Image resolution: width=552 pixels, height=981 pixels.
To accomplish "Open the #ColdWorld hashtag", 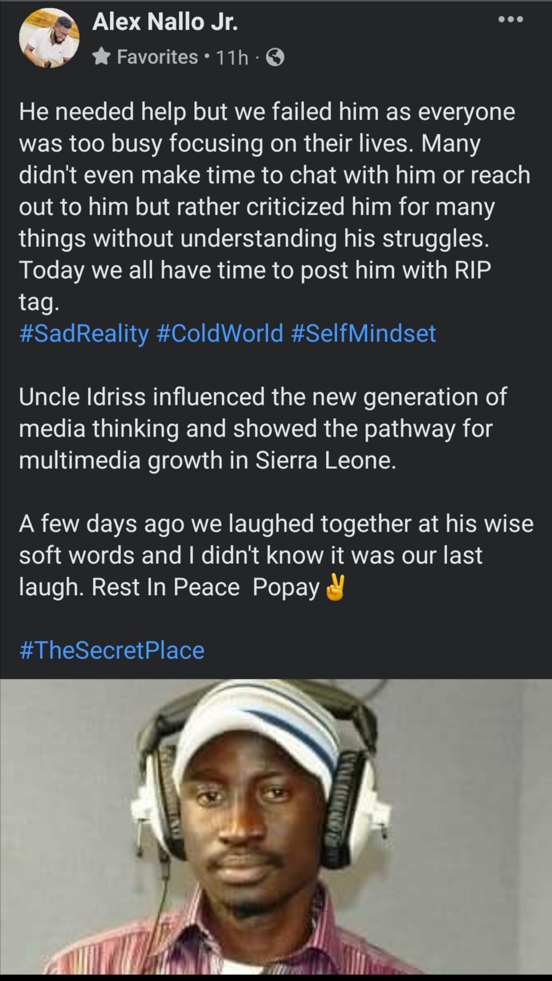I will 220,333.
